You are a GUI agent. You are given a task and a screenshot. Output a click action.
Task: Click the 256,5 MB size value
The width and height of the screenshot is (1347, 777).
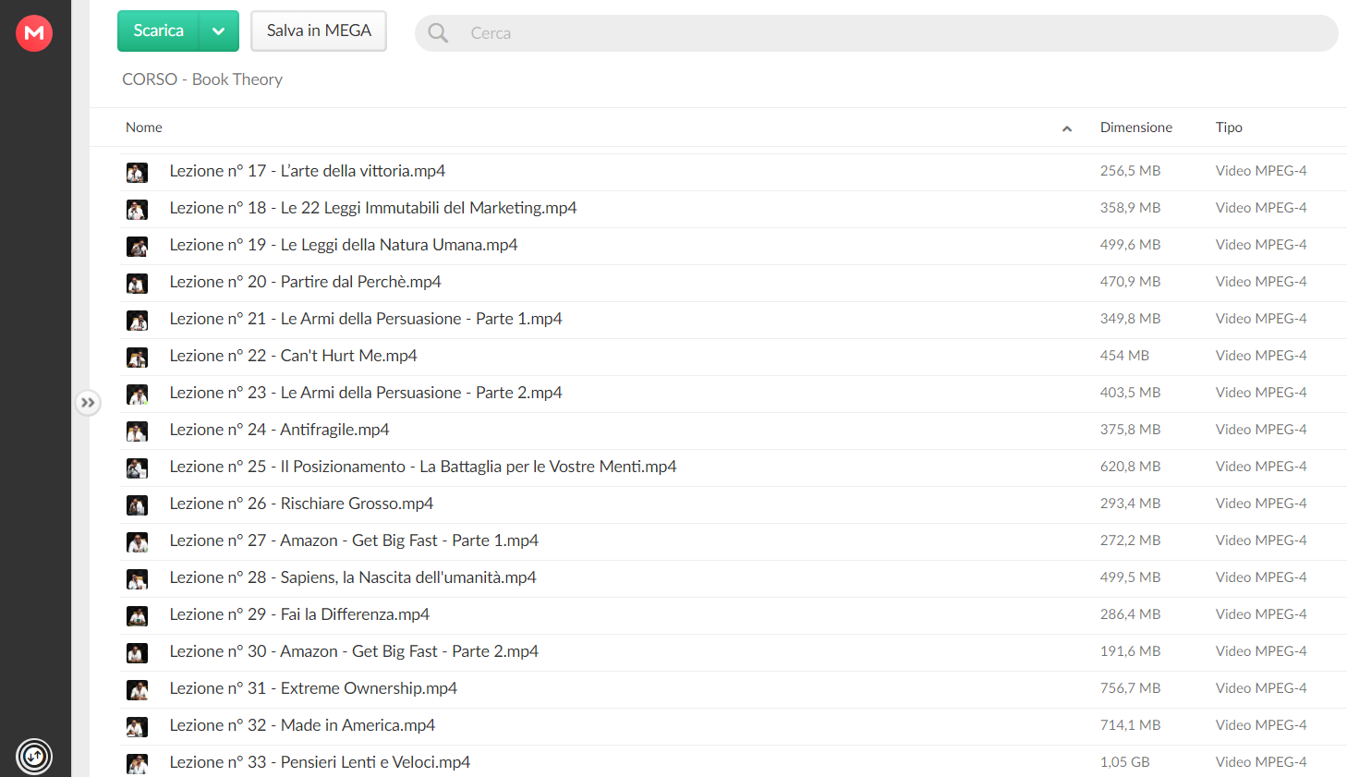[x=1130, y=171]
